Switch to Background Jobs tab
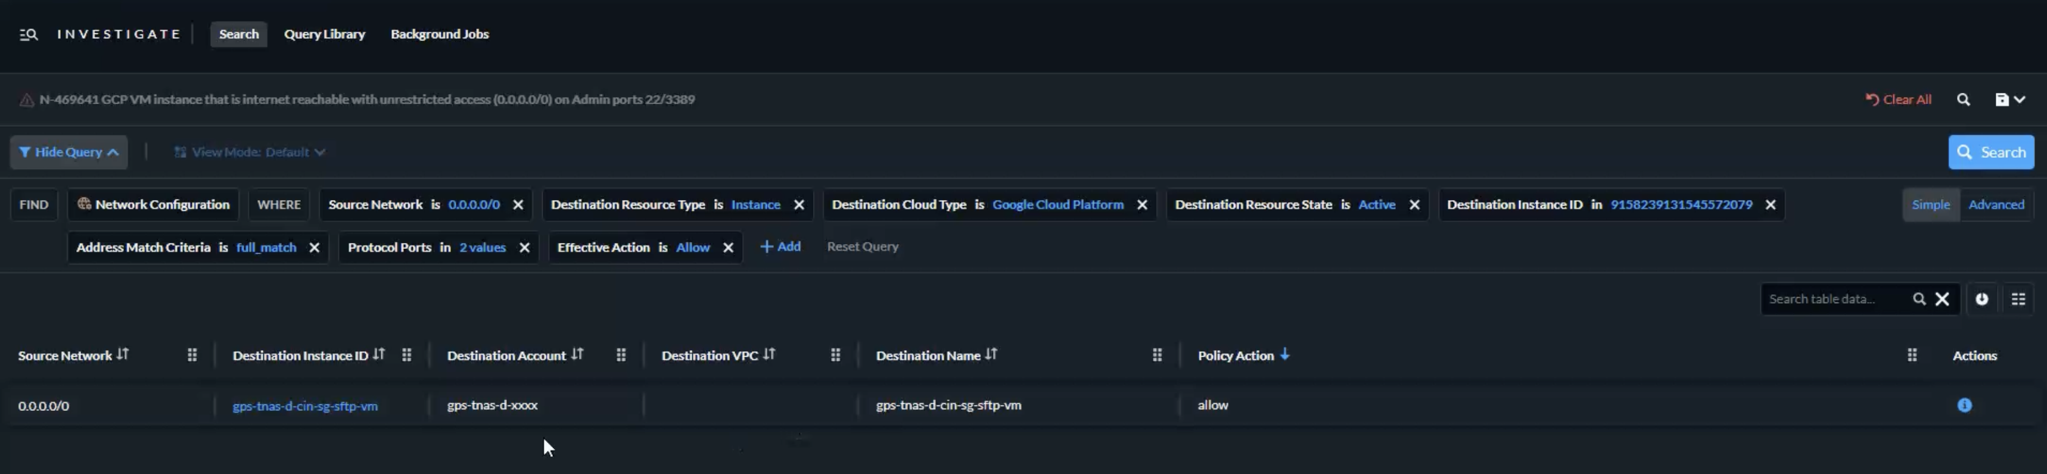Image resolution: width=2047 pixels, height=474 pixels. click(x=440, y=34)
